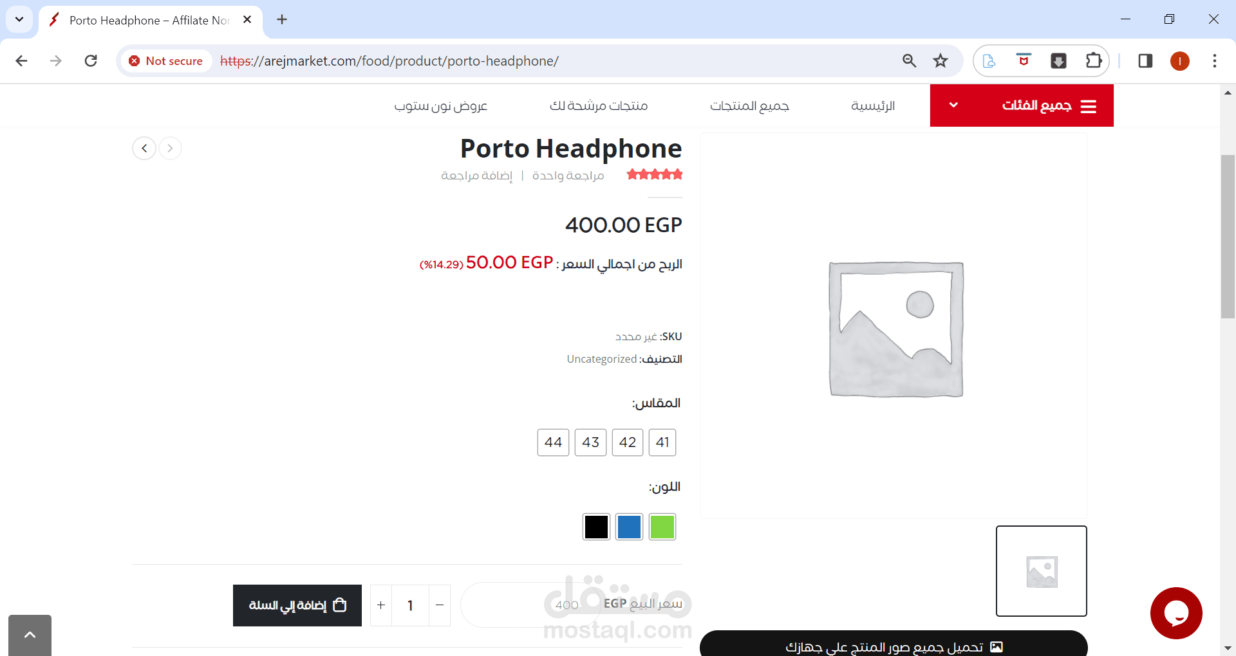Select size 44
1236x656 pixels.
pos(553,442)
